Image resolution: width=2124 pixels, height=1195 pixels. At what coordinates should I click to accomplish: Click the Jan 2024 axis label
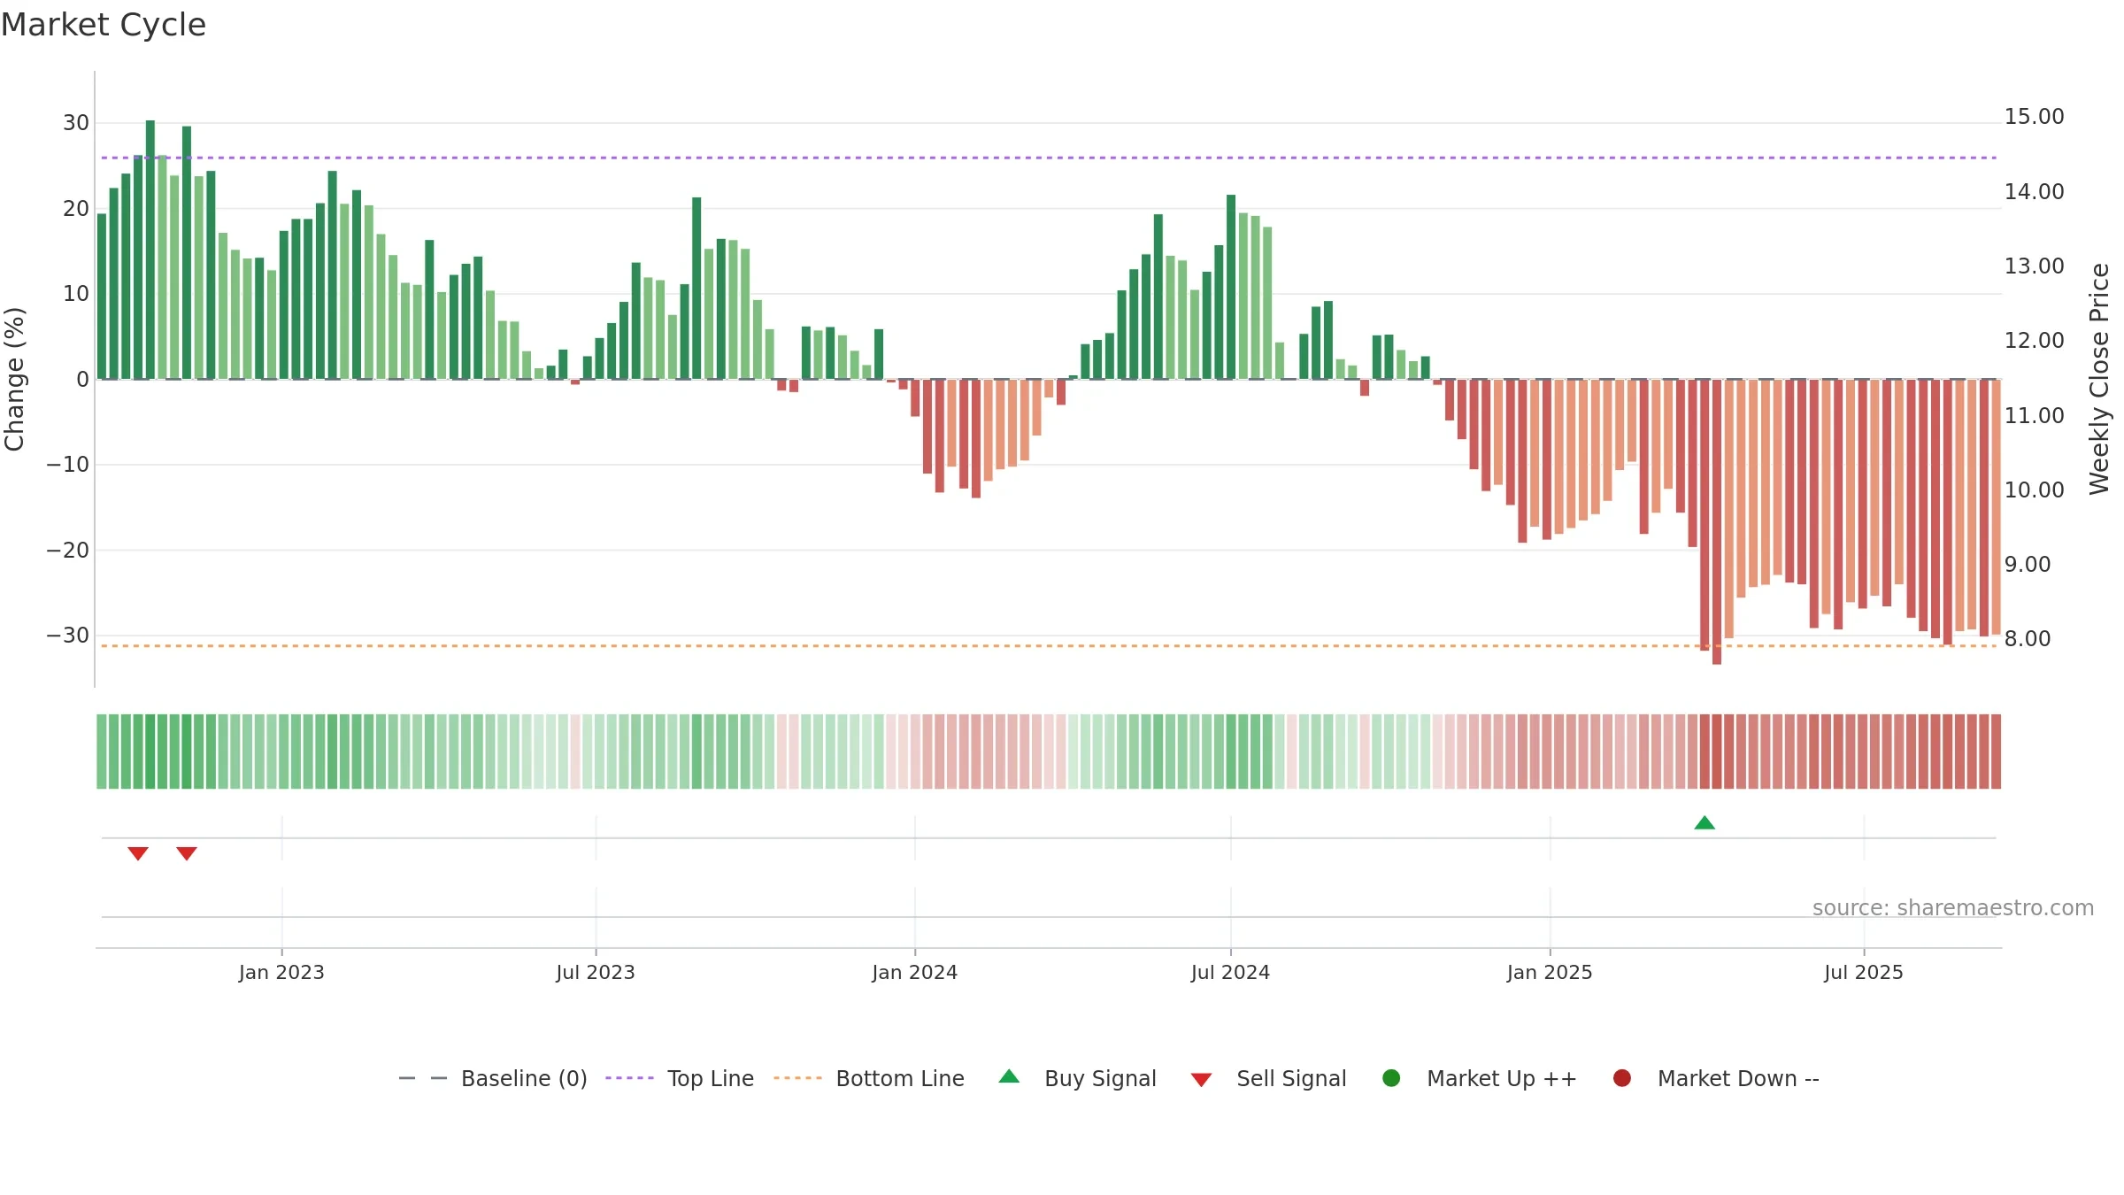[914, 972]
